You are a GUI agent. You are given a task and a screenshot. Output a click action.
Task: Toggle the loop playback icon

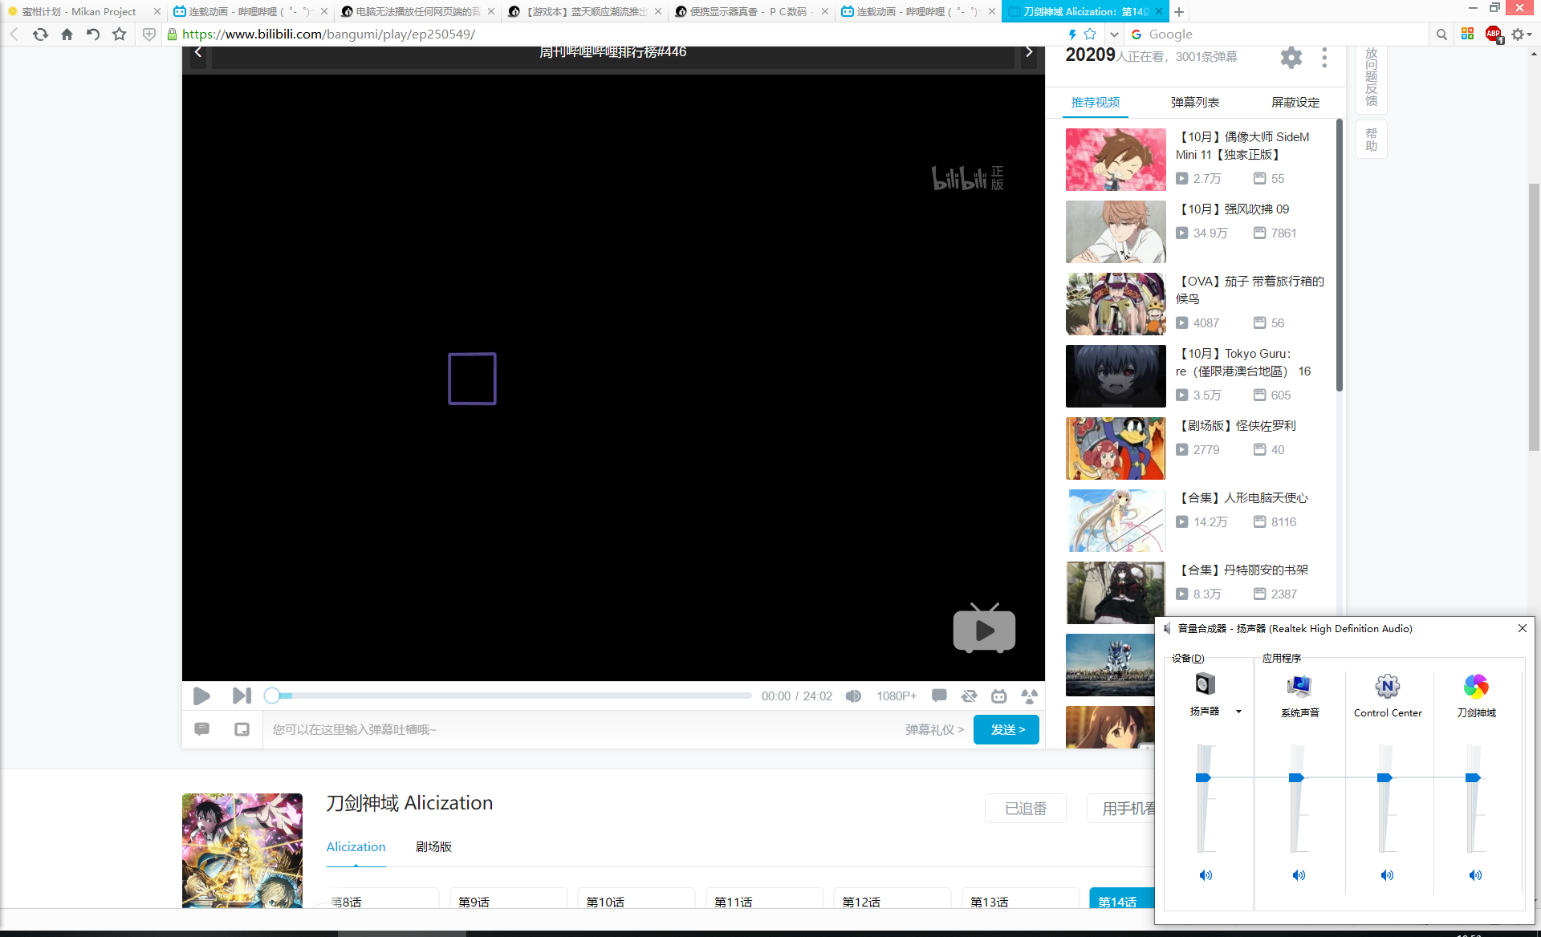pos(969,696)
